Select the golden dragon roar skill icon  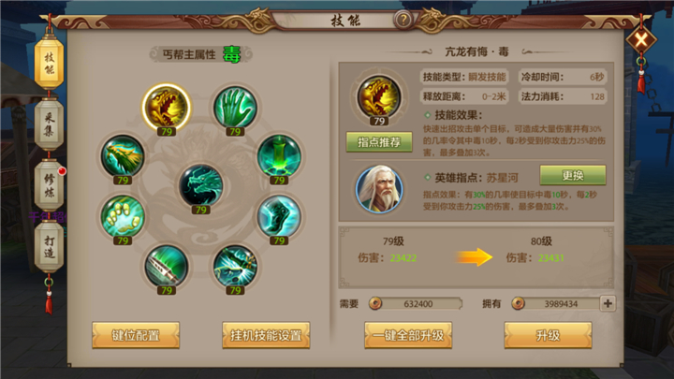click(x=167, y=107)
